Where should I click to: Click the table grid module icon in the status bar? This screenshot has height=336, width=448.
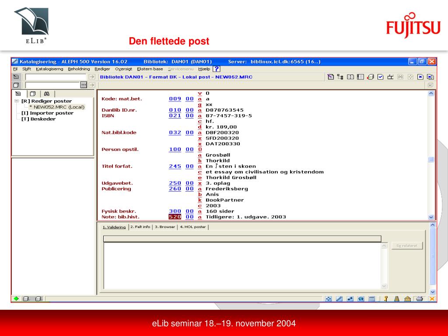(x=372, y=299)
